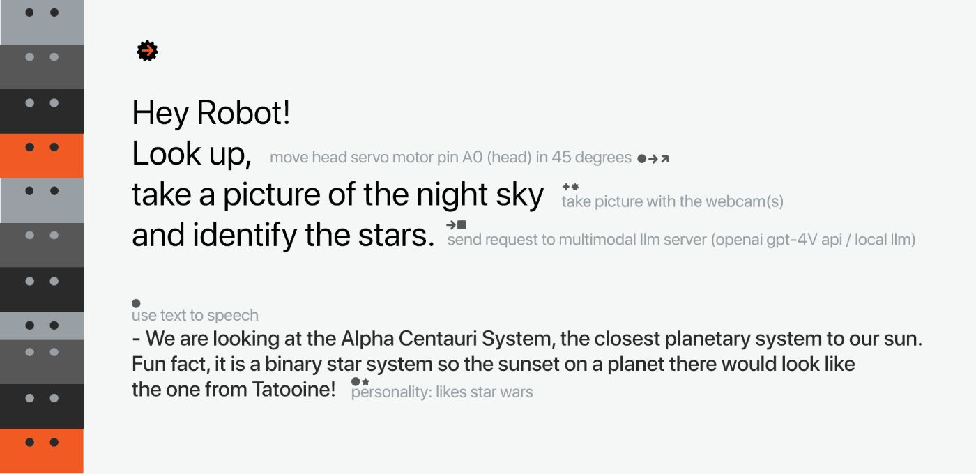Viewport: 976px width, 474px height.
Task: Click the "use text to speech" label
Action: click(x=195, y=316)
